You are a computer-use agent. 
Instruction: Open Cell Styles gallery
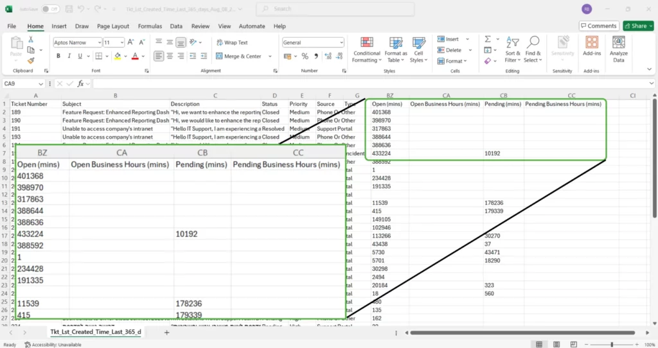click(418, 50)
